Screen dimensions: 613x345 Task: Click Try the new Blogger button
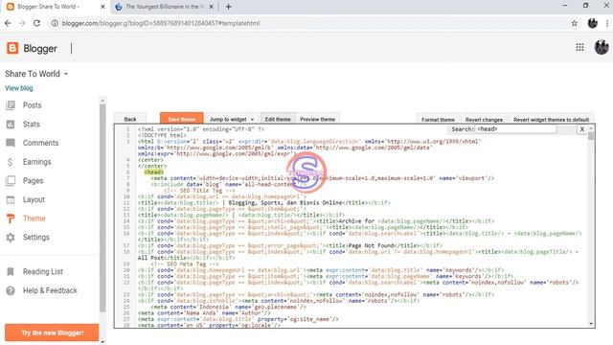52,333
